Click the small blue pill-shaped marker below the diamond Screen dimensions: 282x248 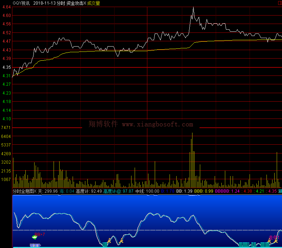click(35, 245)
